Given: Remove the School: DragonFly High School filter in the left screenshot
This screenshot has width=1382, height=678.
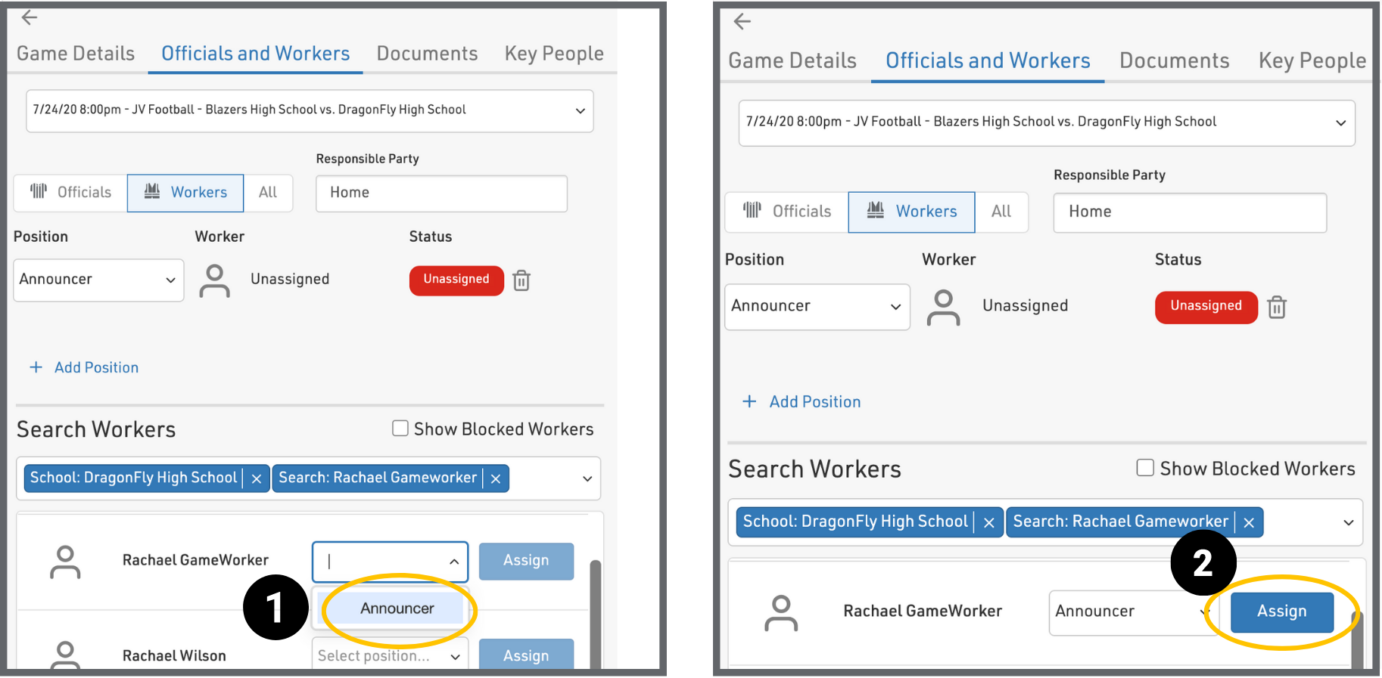Looking at the screenshot, I should coord(256,478).
